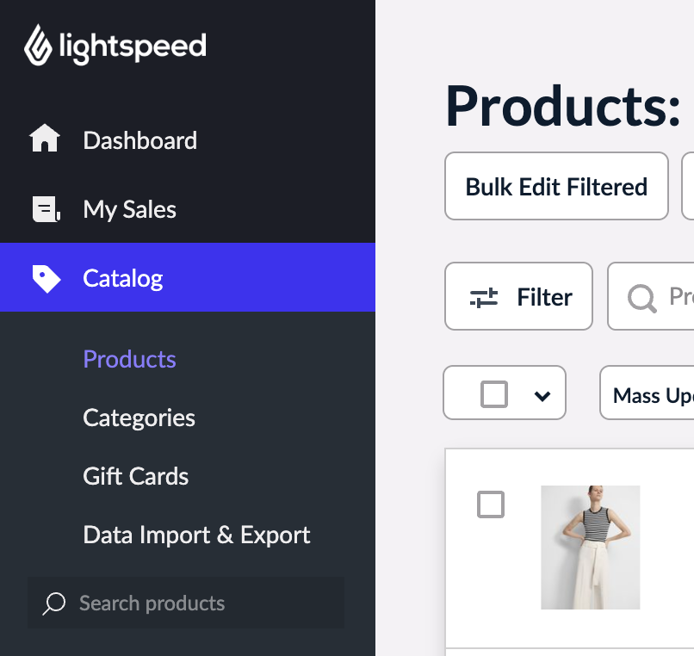Click the sidebar search magnifier icon
694x656 pixels.
[54, 603]
